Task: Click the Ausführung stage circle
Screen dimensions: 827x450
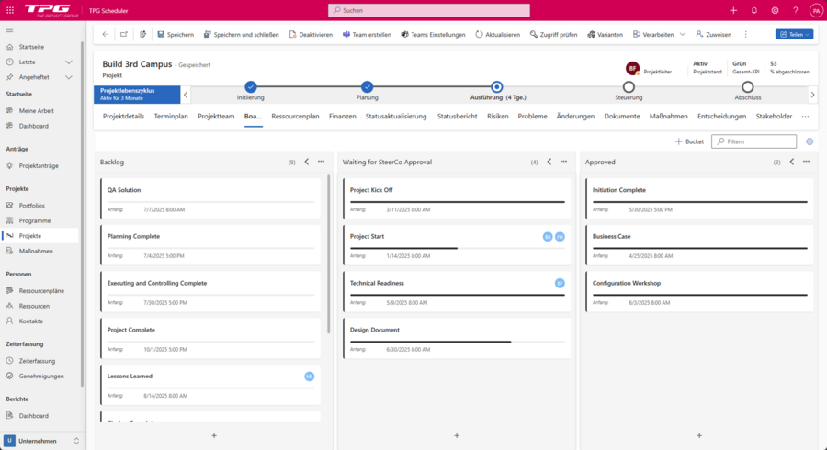Action: (x=496, y=87)
